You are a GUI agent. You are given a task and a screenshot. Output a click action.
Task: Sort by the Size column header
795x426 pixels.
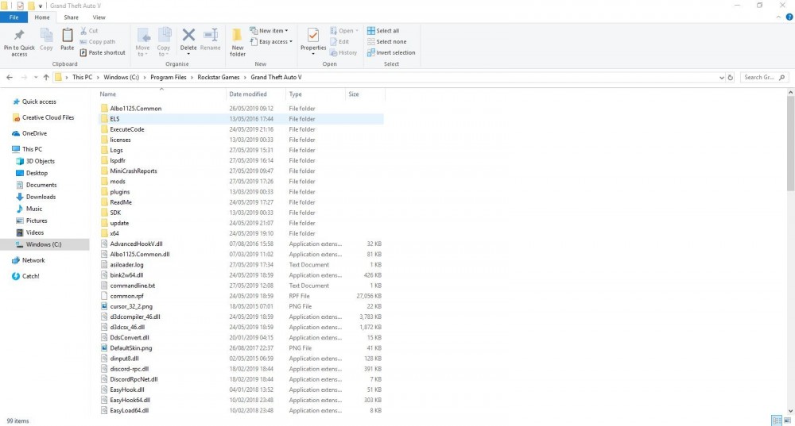pos(365,94)
